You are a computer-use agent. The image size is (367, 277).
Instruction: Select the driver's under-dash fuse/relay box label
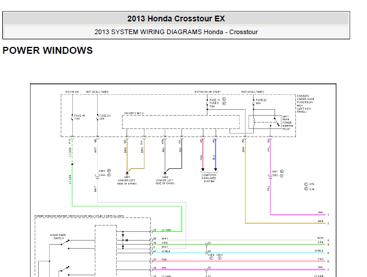[305, 104]
